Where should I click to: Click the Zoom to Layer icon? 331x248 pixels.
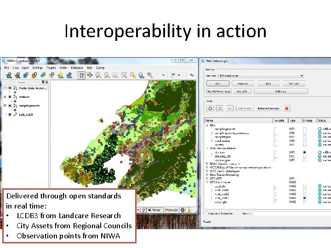(141, 75)
